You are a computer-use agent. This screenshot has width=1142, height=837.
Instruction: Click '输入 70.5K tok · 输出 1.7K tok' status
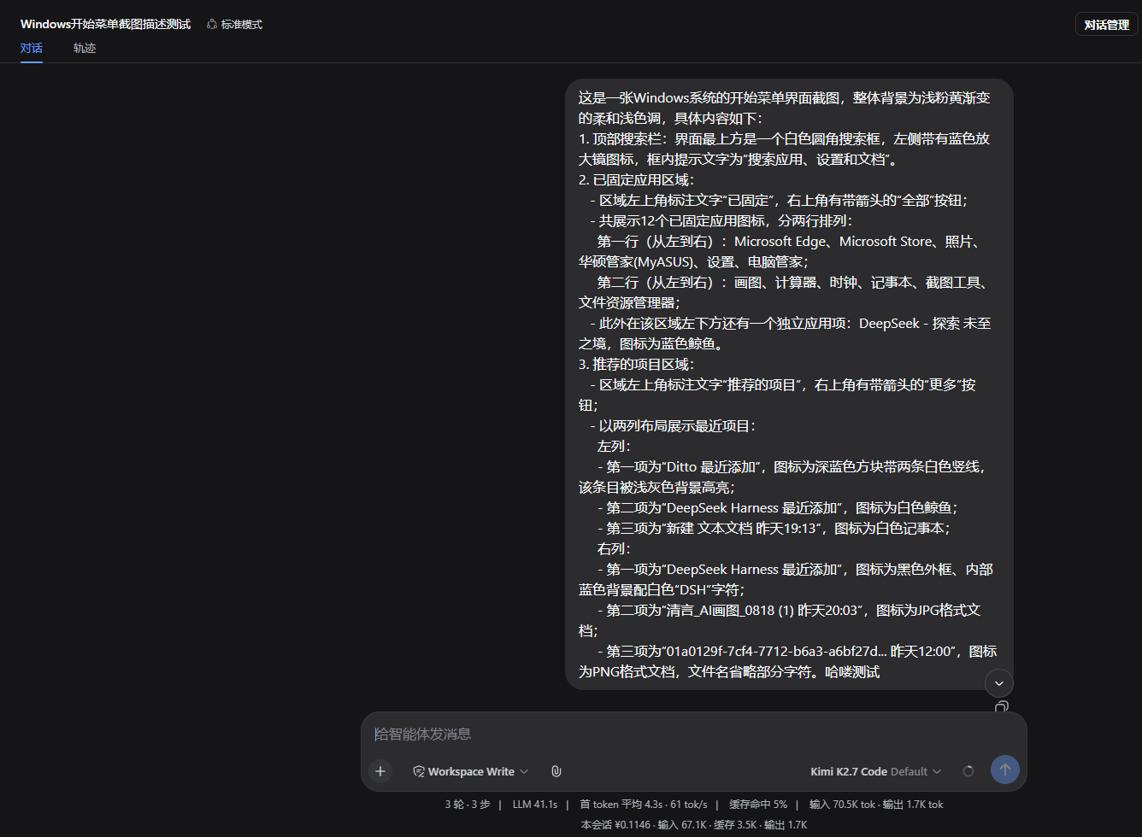(x=876, y=805)
